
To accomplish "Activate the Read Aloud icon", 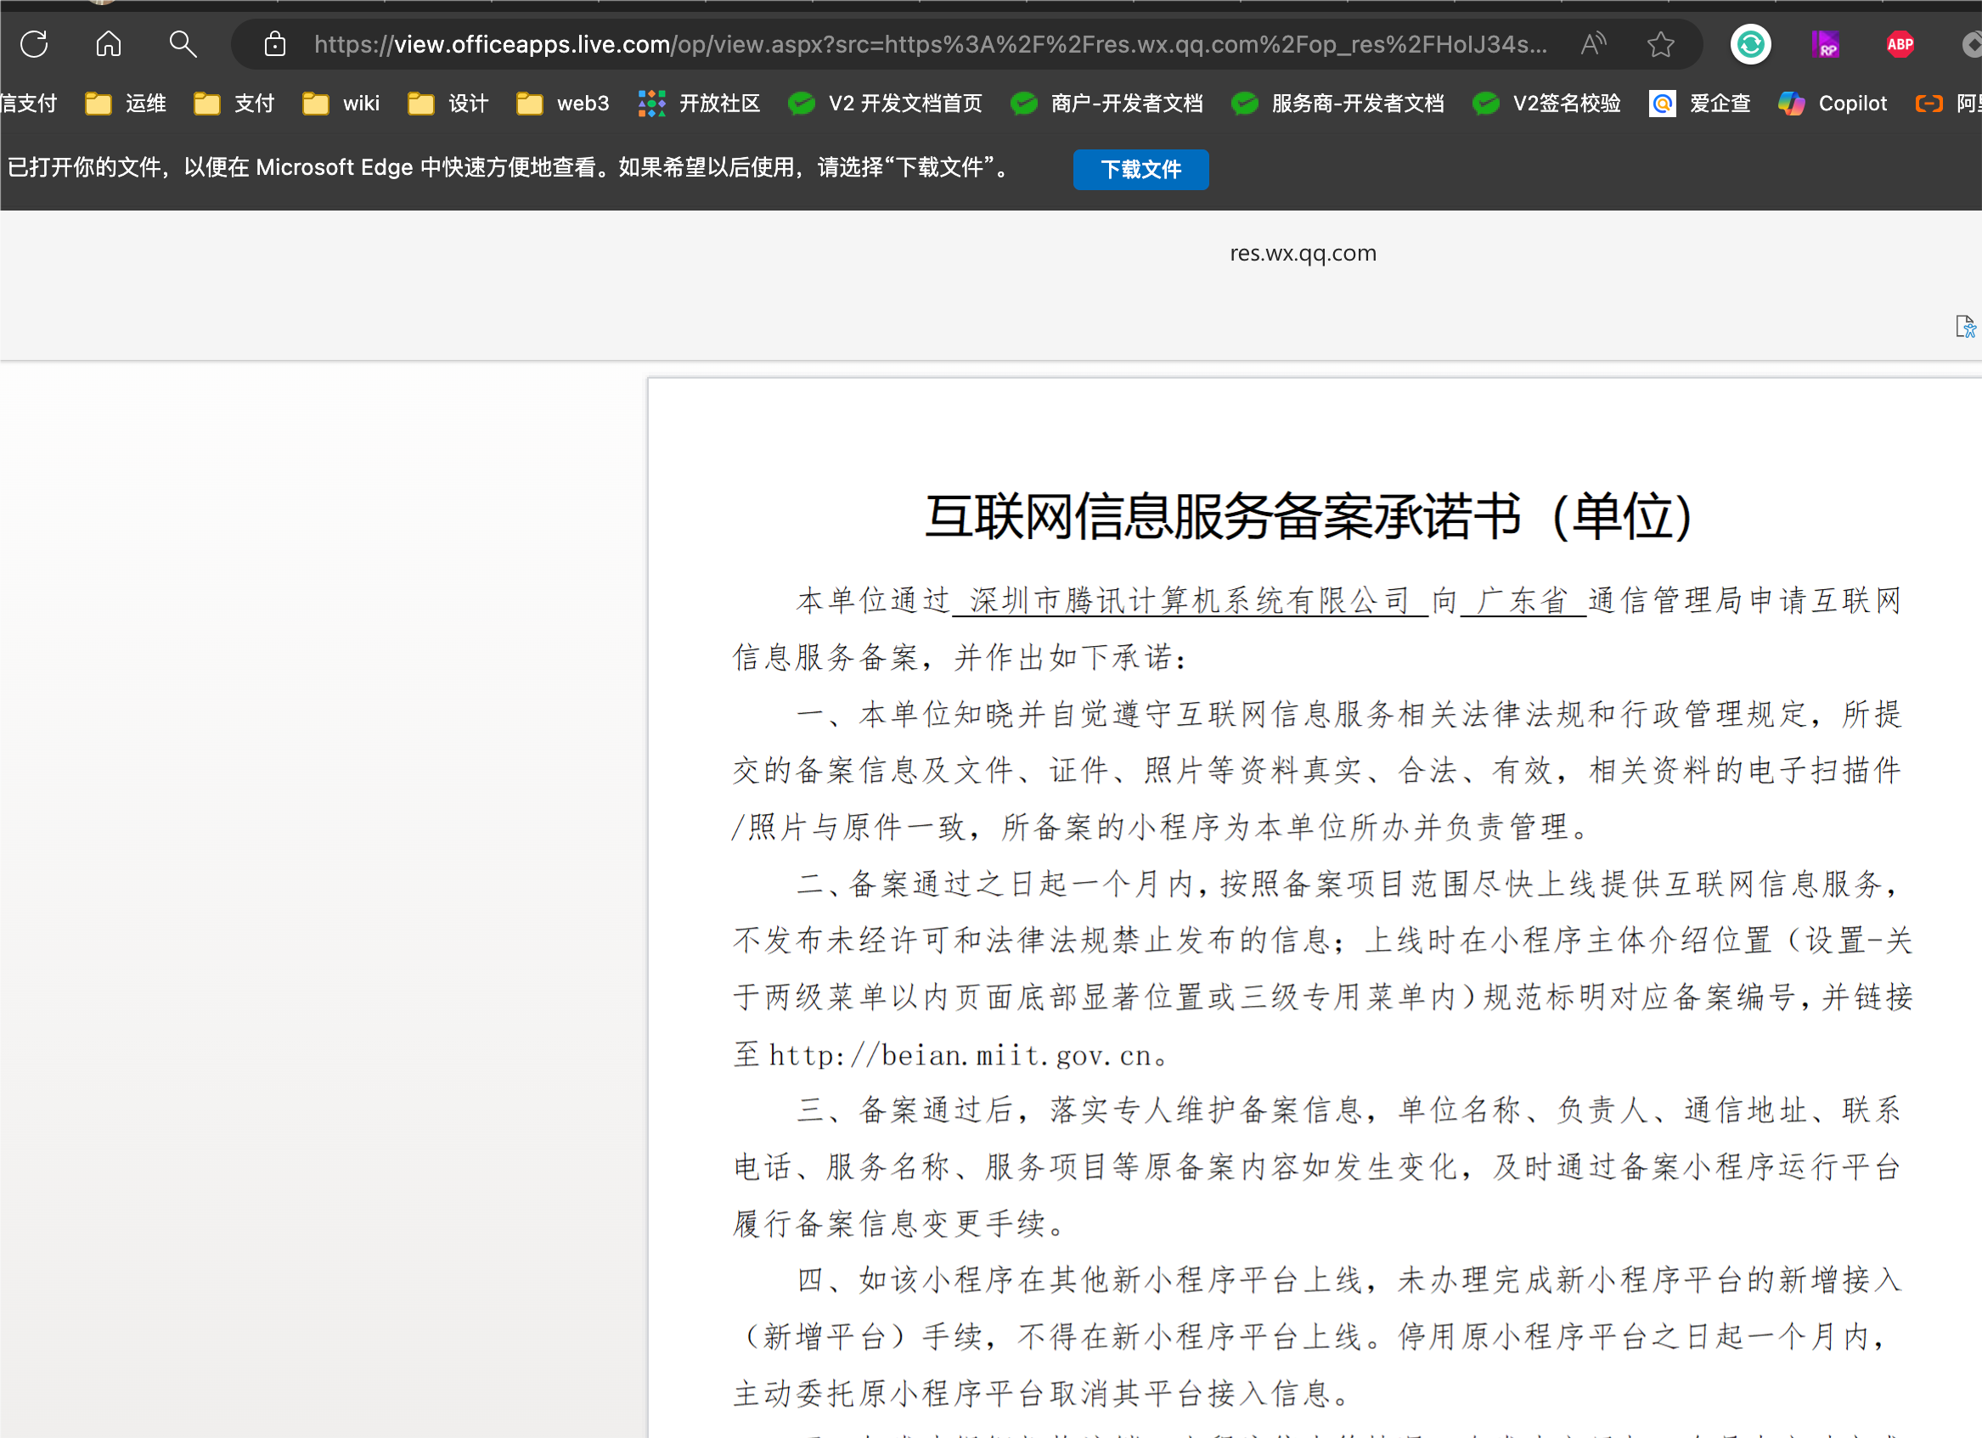I will [x=1592, y=43].
